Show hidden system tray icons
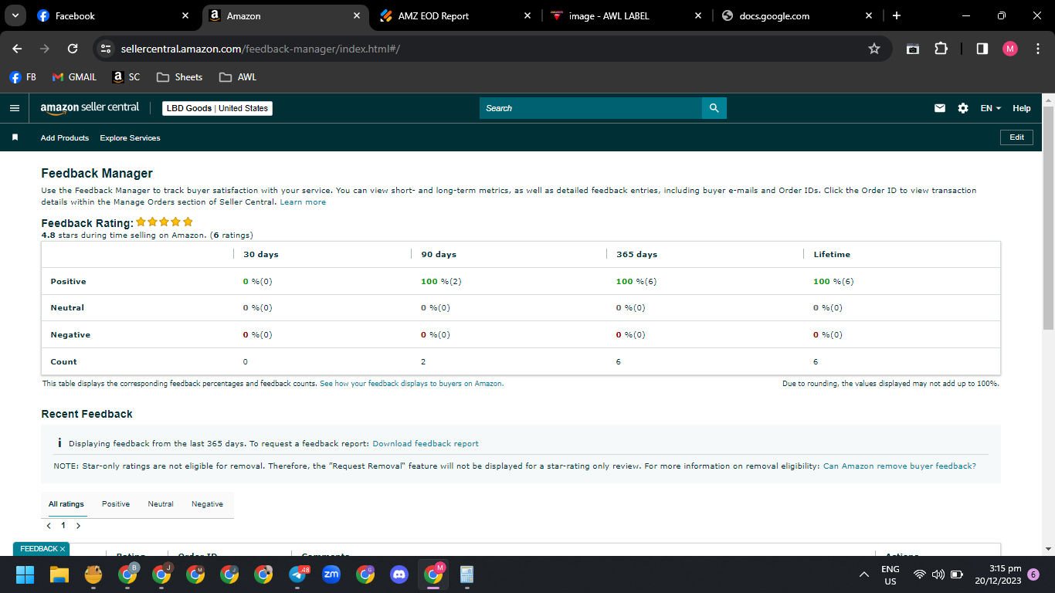The image size is (1055, 593). point(864,574)
